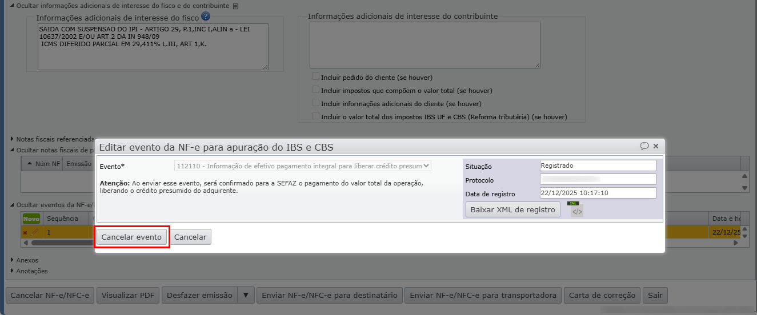
Task: Delete event row 1 with red X icon
Action: [x=25, y=233]
